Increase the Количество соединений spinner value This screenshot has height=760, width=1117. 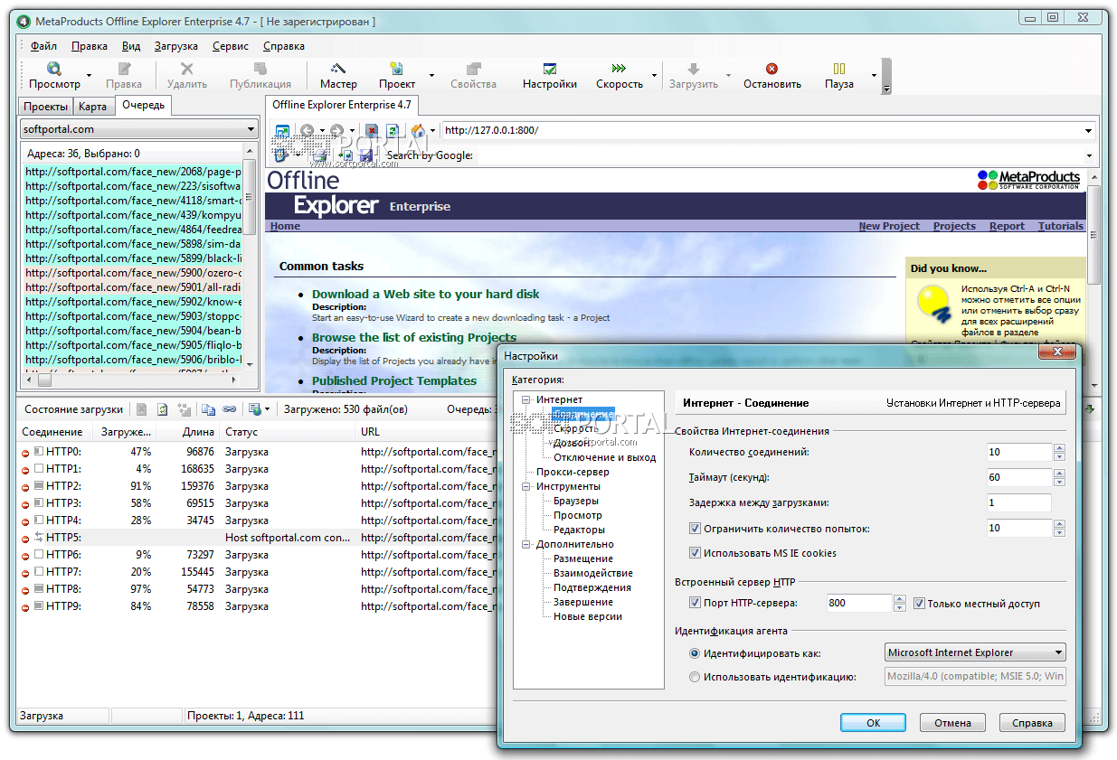click(x=1058, y=447)
